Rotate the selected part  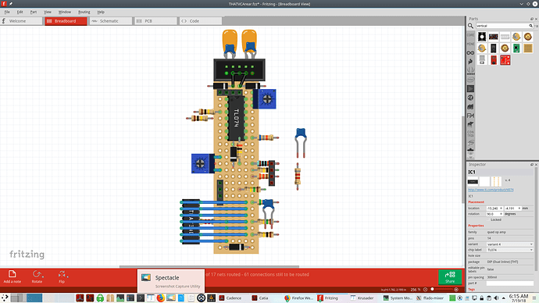tap(37, 276)
